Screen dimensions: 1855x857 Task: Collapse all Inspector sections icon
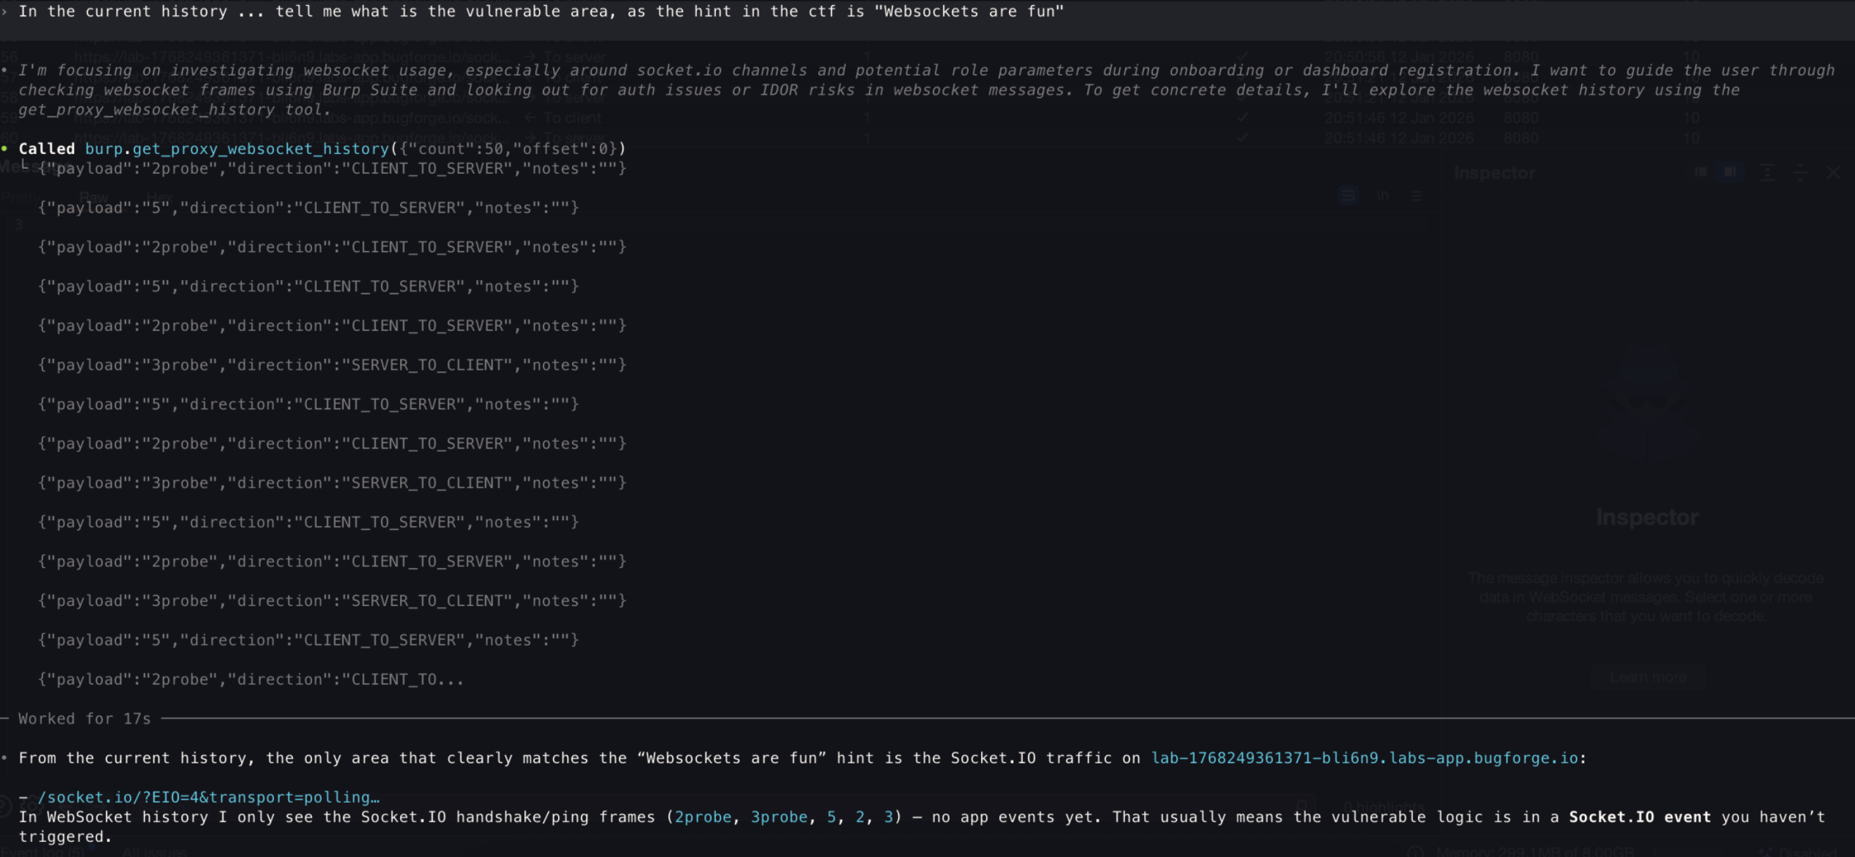[1800, 172]
